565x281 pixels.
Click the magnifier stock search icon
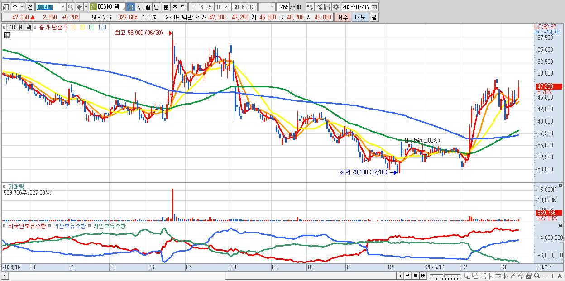(71, 7)
